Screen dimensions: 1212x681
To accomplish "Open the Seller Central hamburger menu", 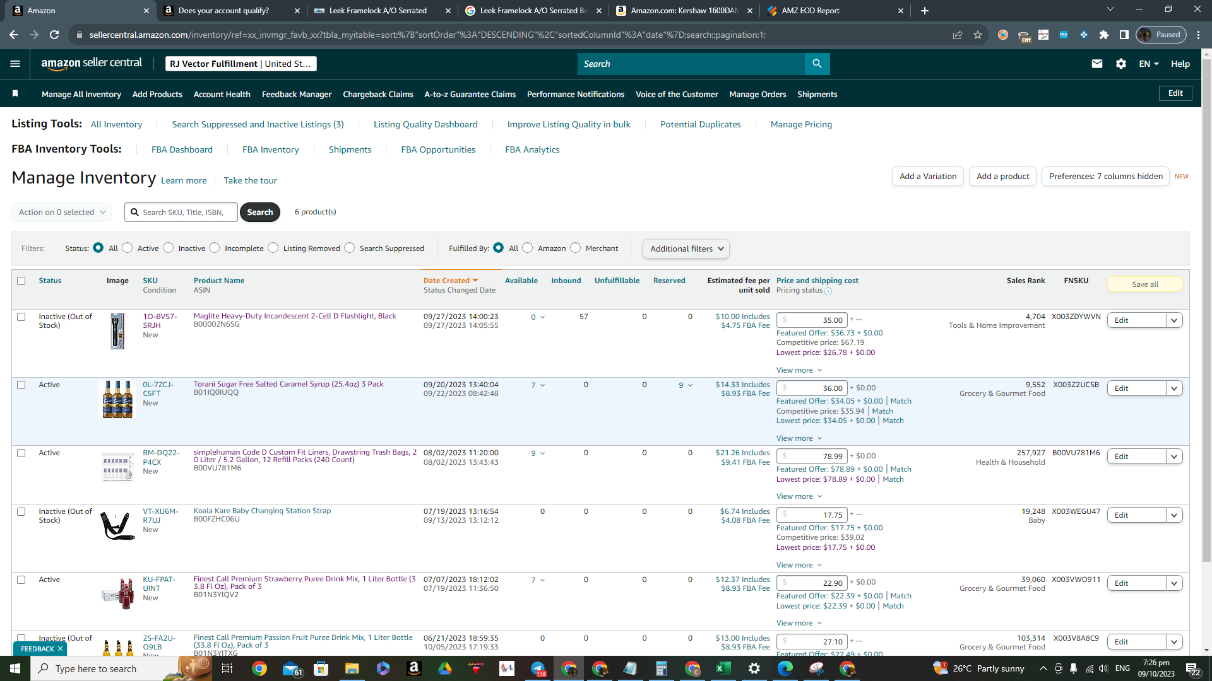I will (x=15, y=64).
